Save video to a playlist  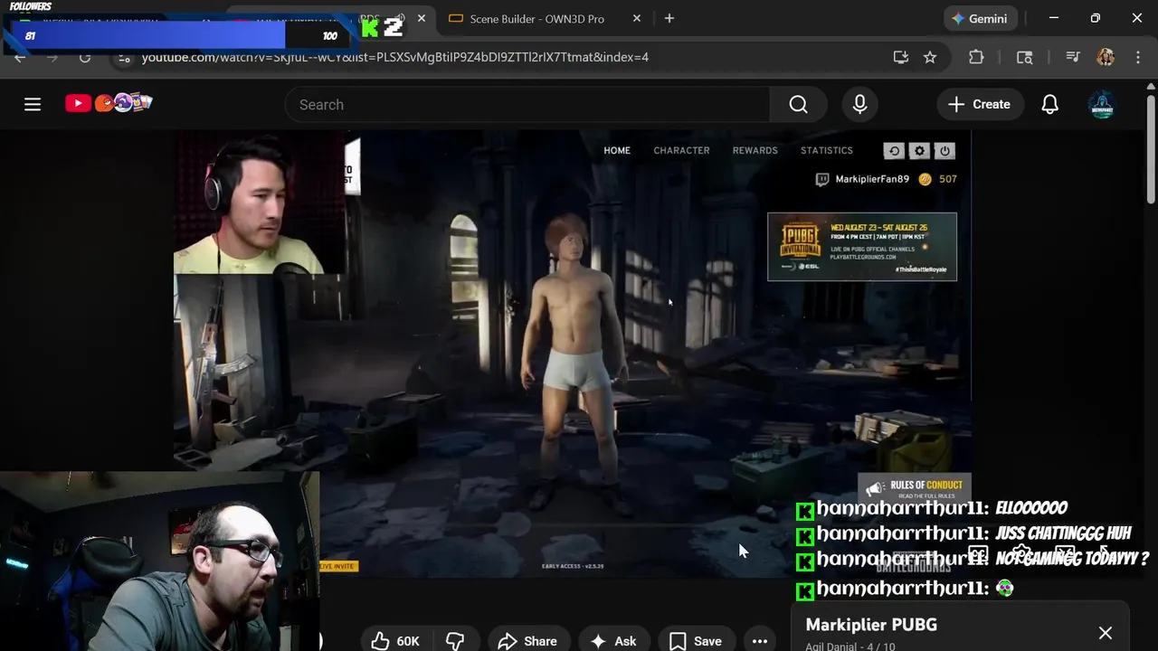(x=696, y=640)
